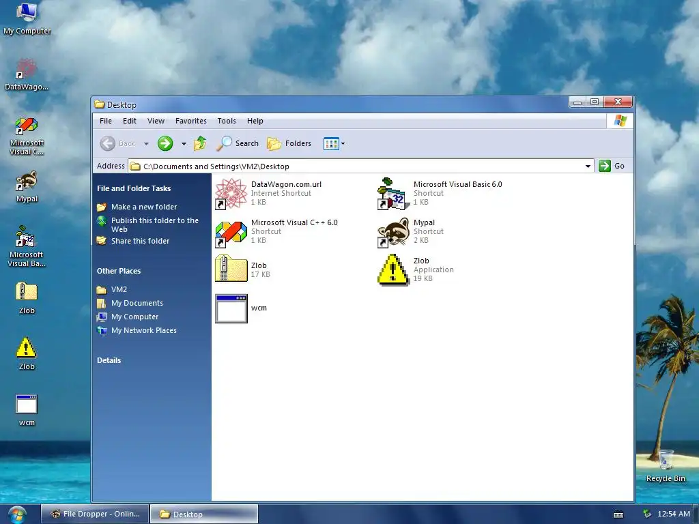
Task: Expand the Views dropdown arrow
Action: [343, 144]
